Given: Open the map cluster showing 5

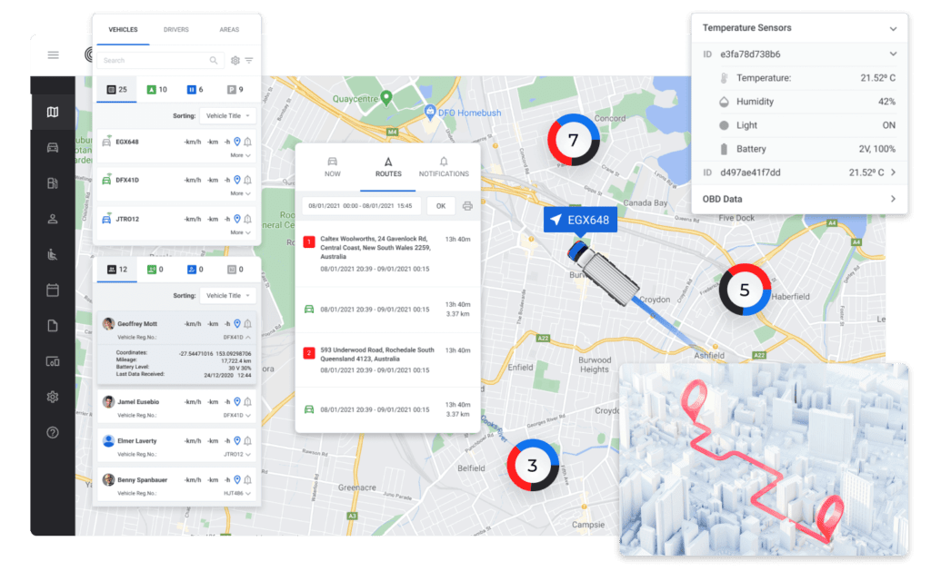Looking at the screenshot, I should [745, 290].
